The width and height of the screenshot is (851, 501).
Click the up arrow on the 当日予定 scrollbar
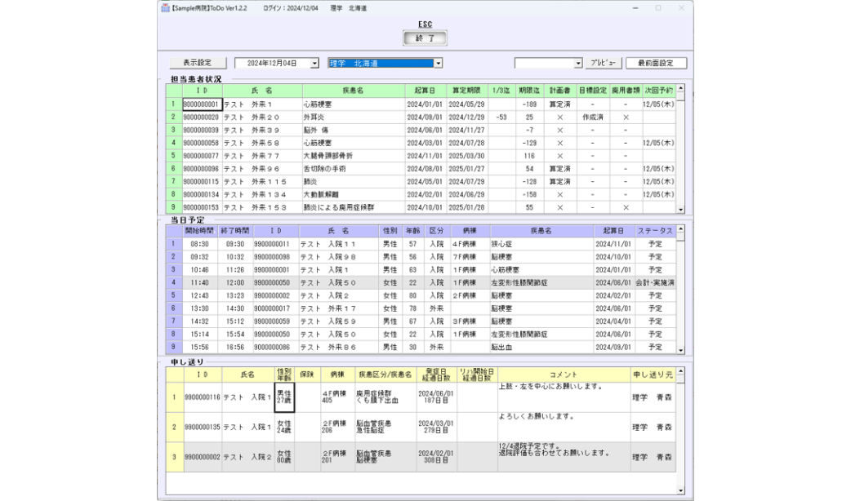pos(681,231)
